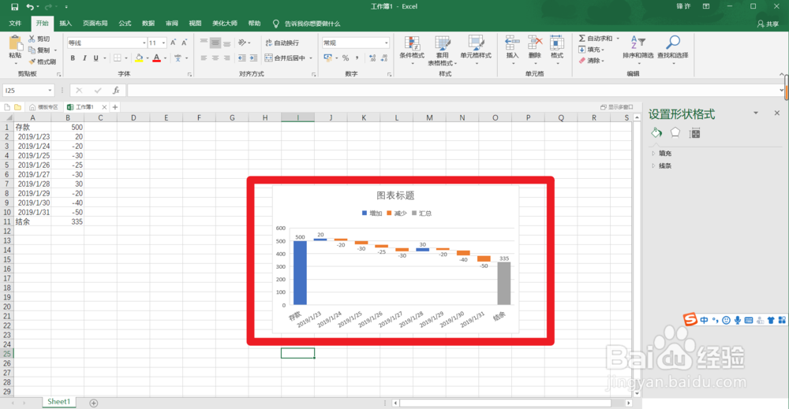Click AutoSum (自动求和)
The image size is (789, 409).
pyautogui.click(x=595, y=38)
